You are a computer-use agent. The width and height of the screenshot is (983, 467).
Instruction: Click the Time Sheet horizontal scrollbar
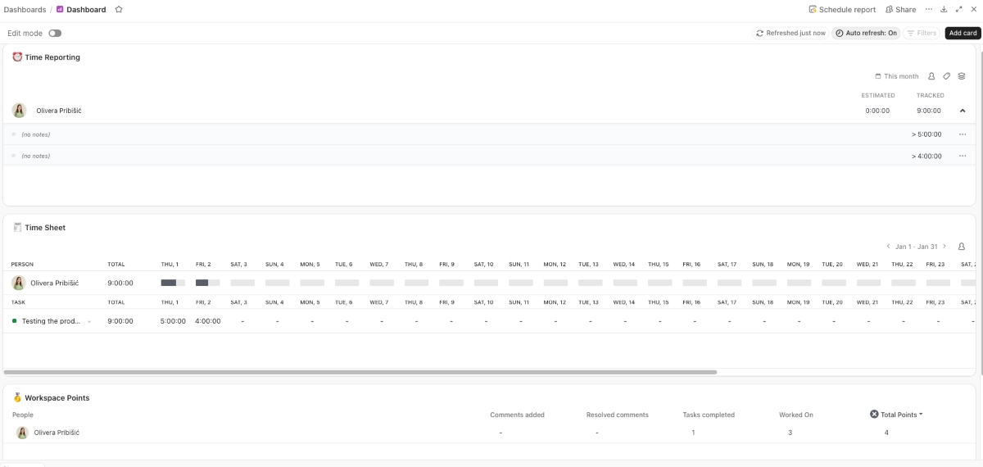(360, 372)
